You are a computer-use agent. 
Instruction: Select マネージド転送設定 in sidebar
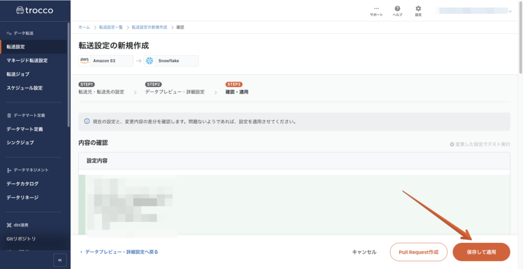[27, 60]
